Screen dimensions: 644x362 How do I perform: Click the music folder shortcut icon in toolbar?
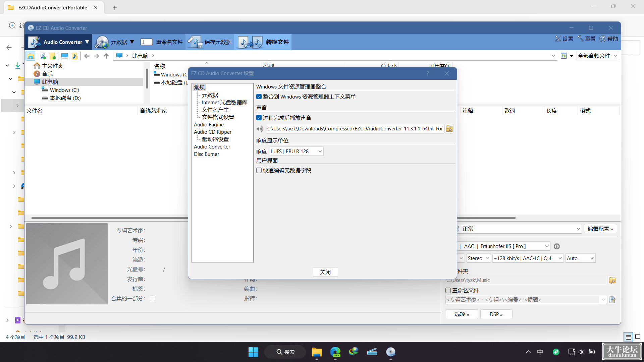coord(74,56)
